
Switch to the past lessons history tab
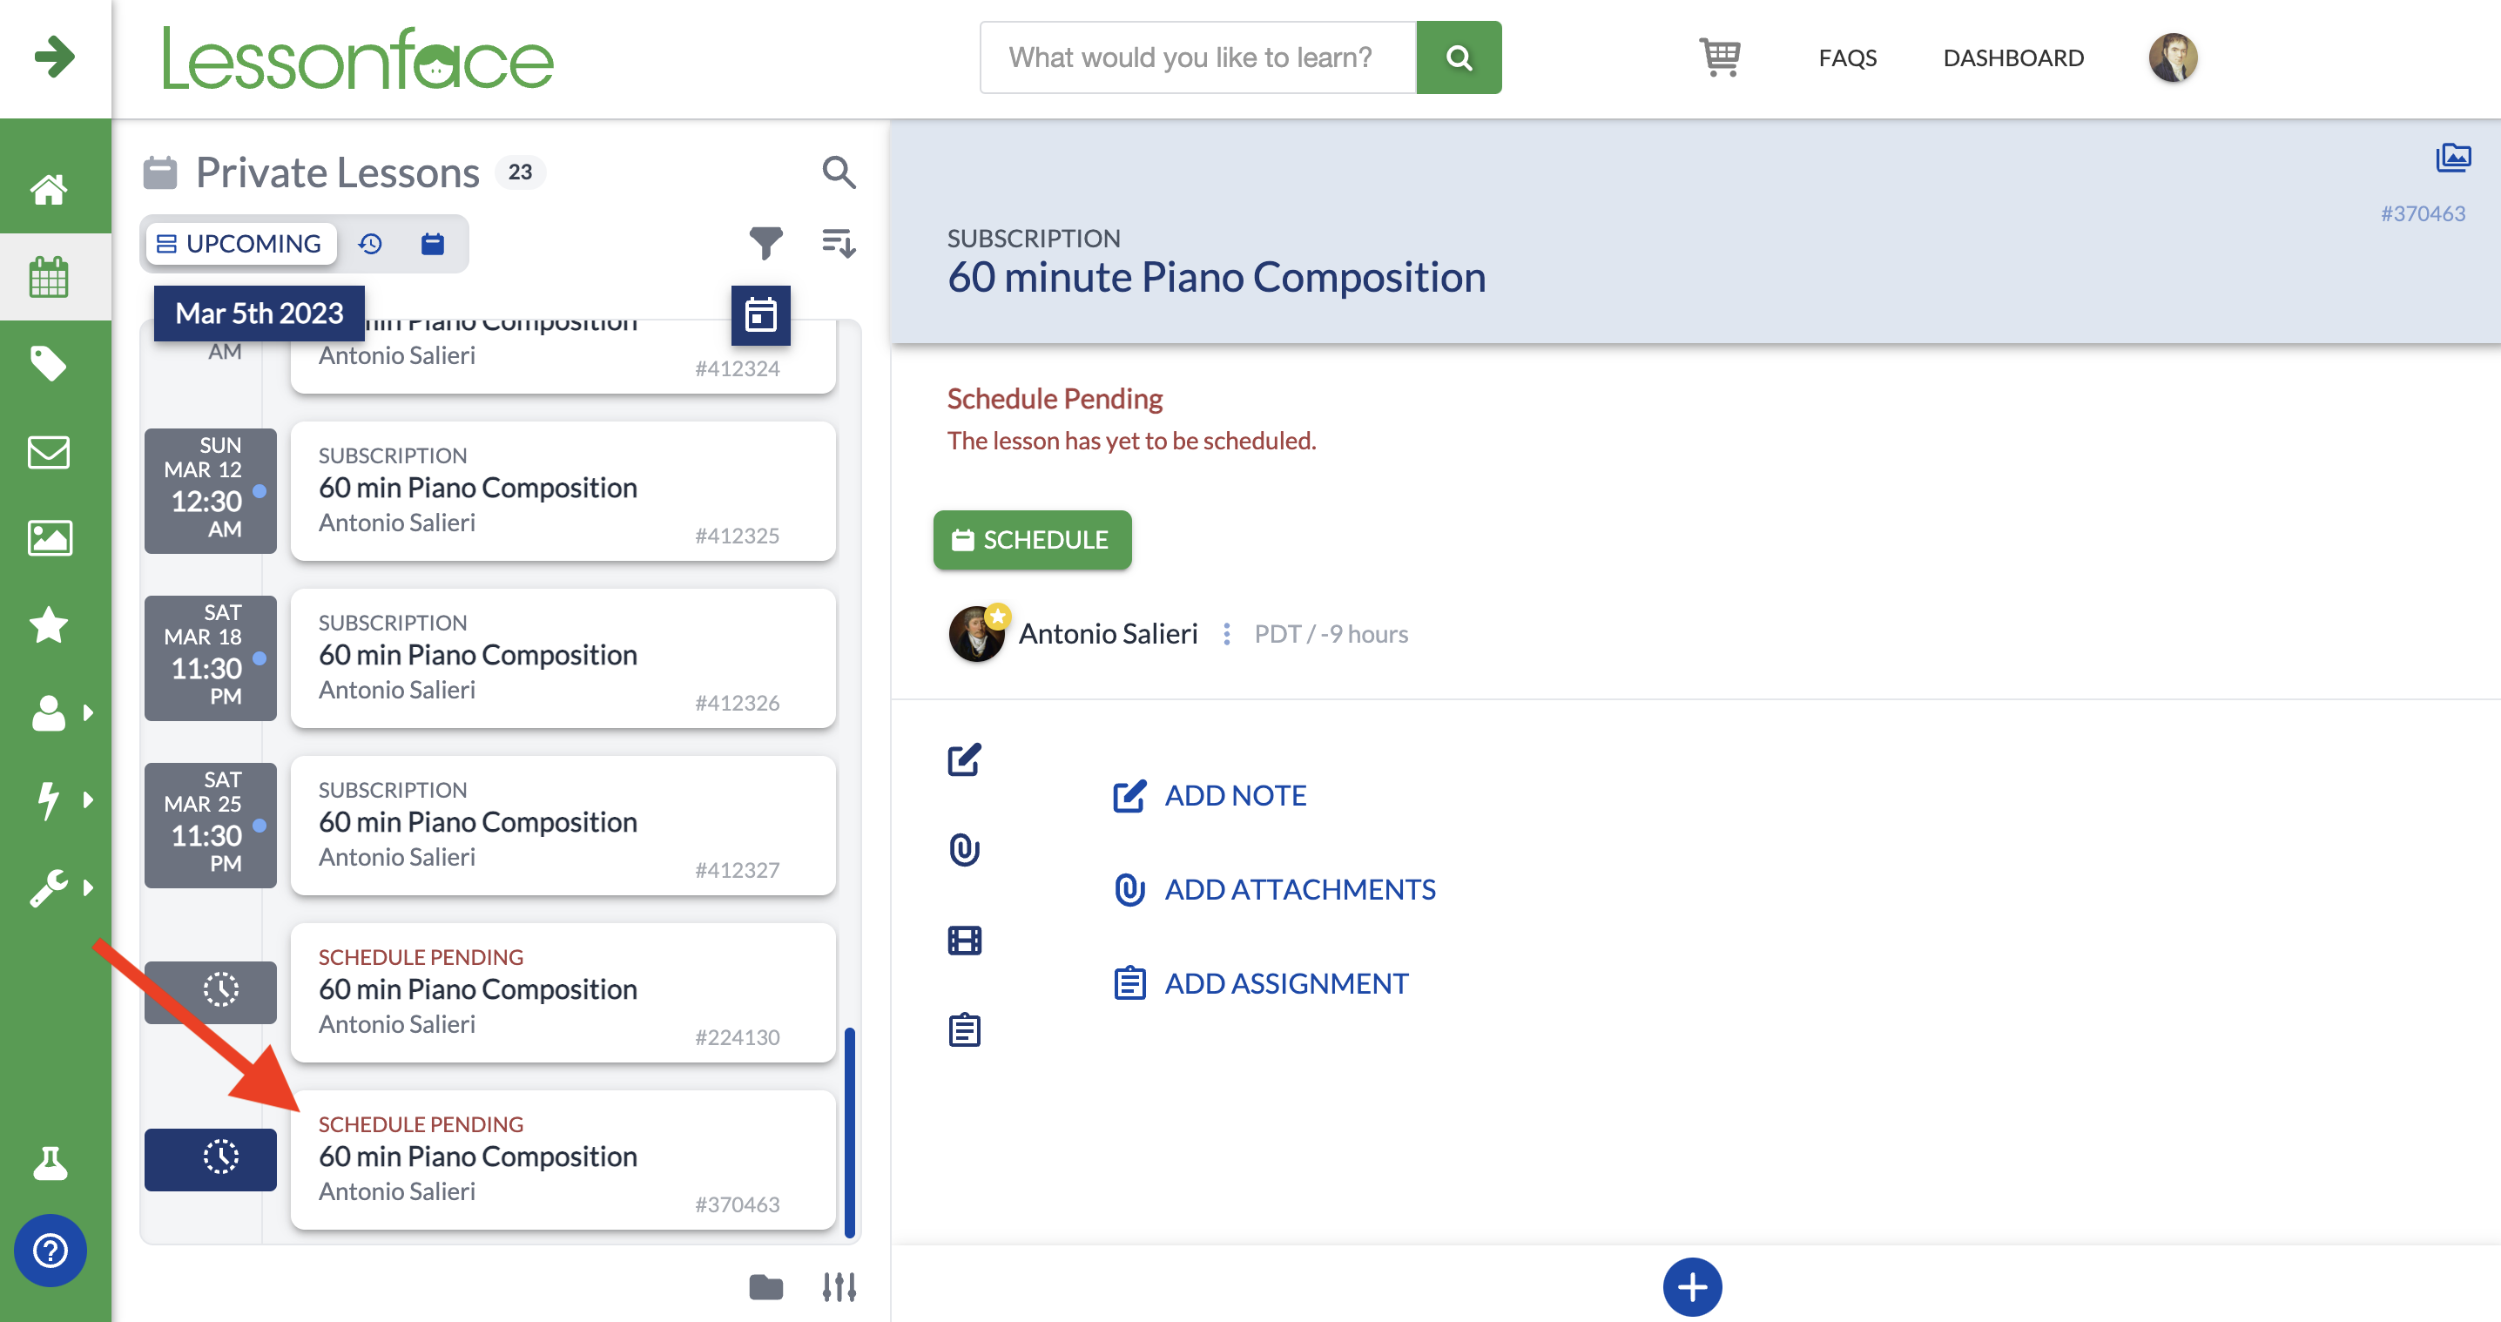[x=370, y=244]
